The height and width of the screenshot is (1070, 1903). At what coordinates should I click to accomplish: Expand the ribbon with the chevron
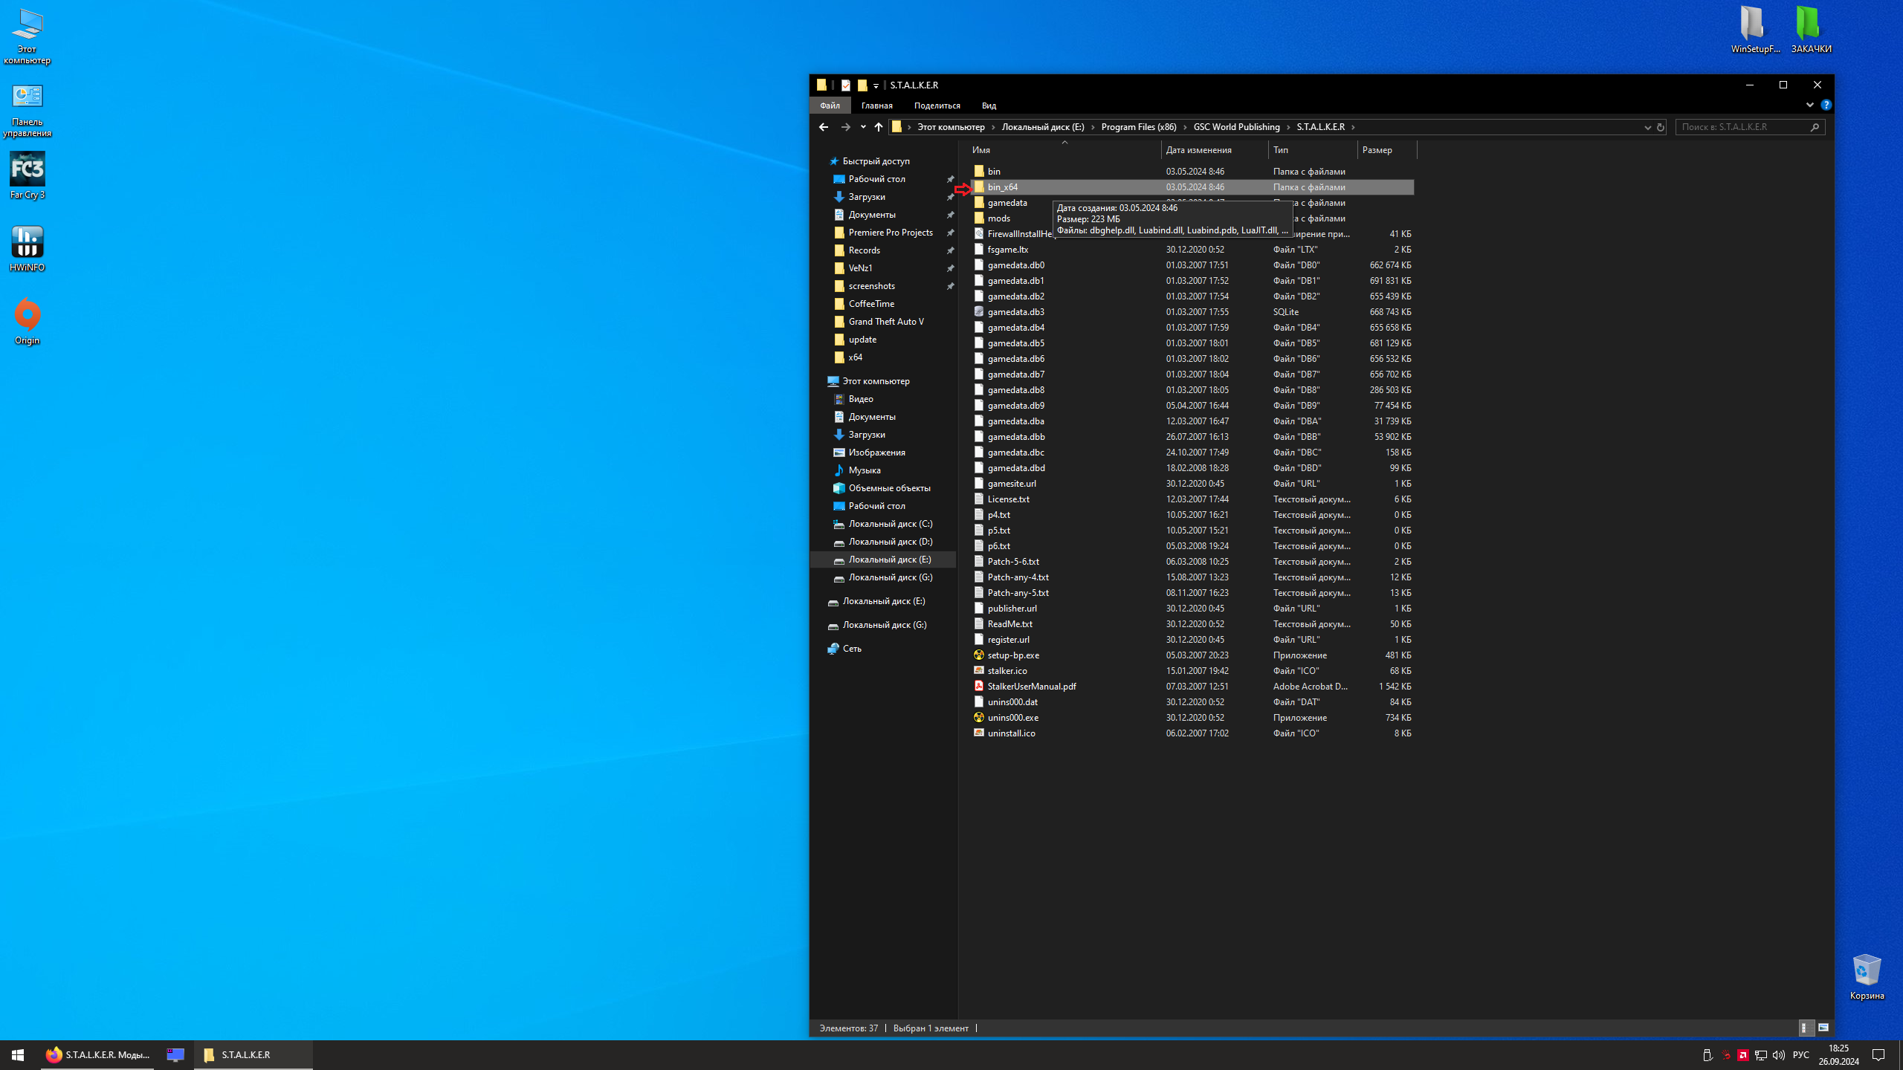(1809, 105)
